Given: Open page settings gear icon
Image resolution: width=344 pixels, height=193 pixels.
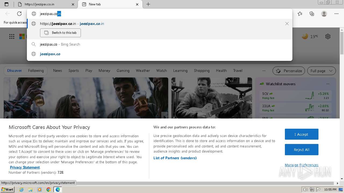Looking at the screenshot, I should click(328, 36).
